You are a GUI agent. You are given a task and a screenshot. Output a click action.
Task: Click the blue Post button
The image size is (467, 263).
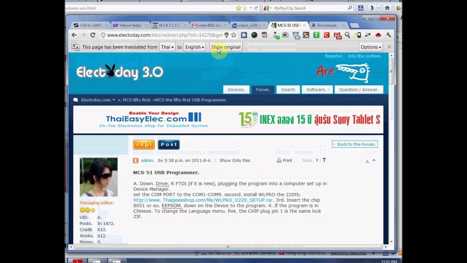tap(169, 144)
